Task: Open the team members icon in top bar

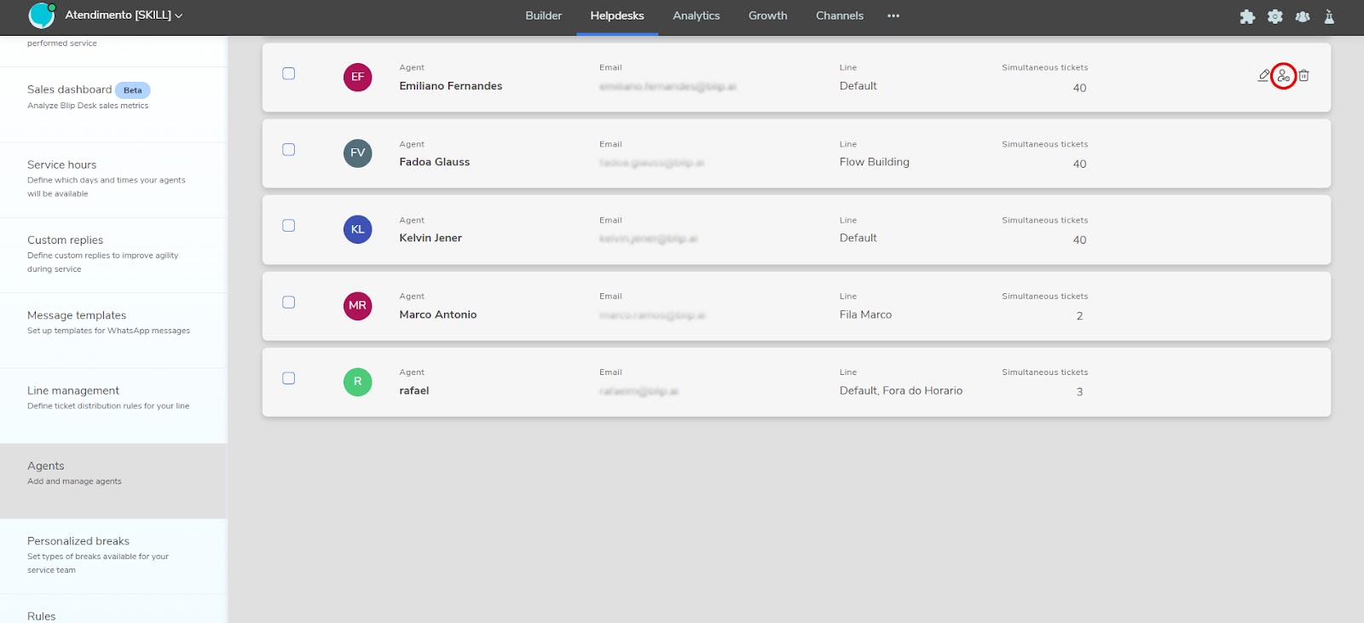Action: click(x=1302, y=16)
